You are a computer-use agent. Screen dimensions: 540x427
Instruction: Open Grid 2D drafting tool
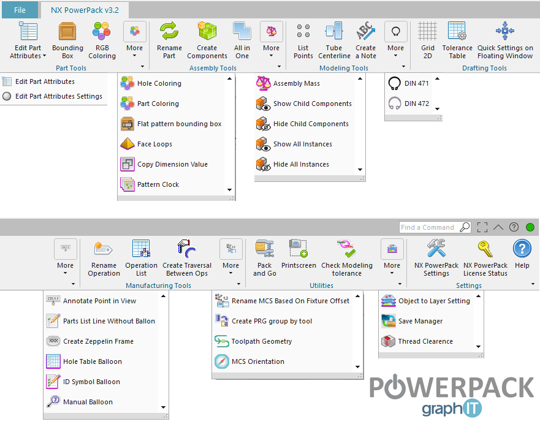coord(427,40)
